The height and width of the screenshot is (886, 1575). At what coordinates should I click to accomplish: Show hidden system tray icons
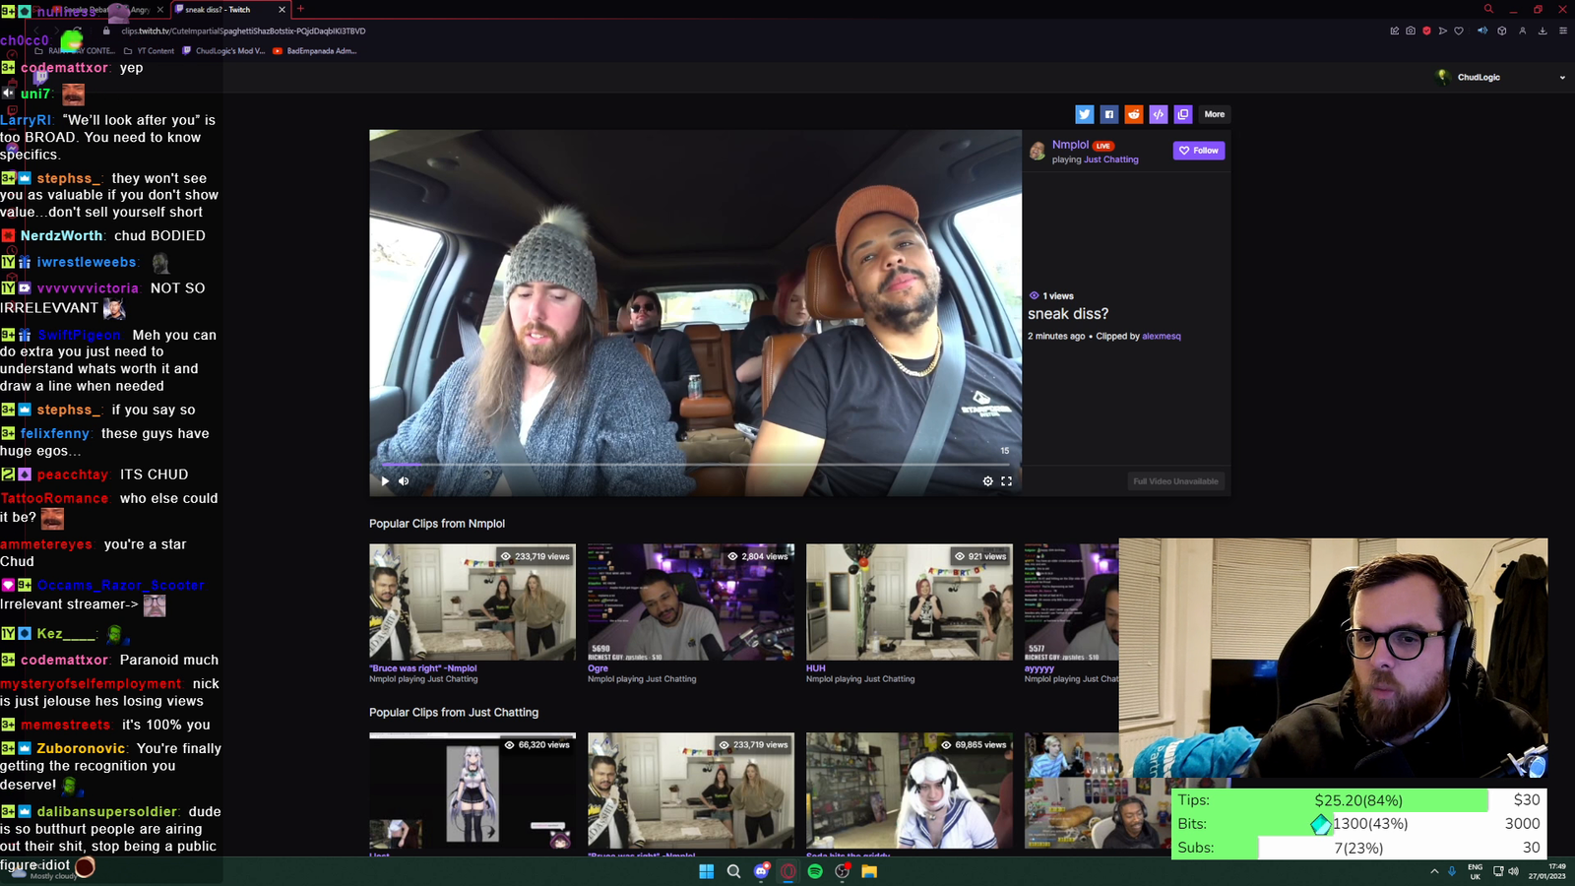[1434, 871]
